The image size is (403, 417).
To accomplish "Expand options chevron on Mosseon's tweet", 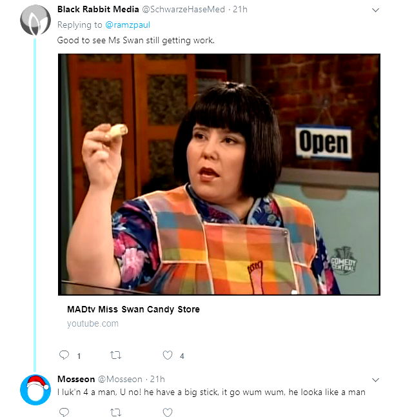I will tap(375, 380).
